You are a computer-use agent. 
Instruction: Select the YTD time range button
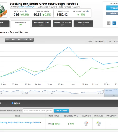pos(25,40)
